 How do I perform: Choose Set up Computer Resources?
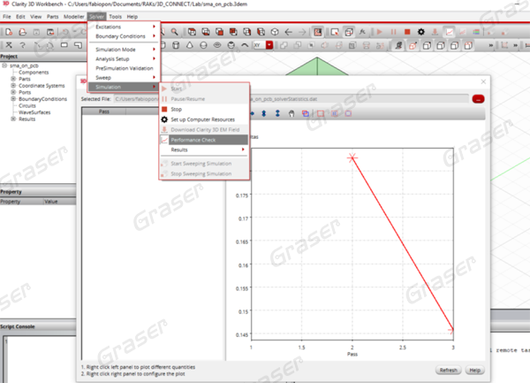(204, 119)
